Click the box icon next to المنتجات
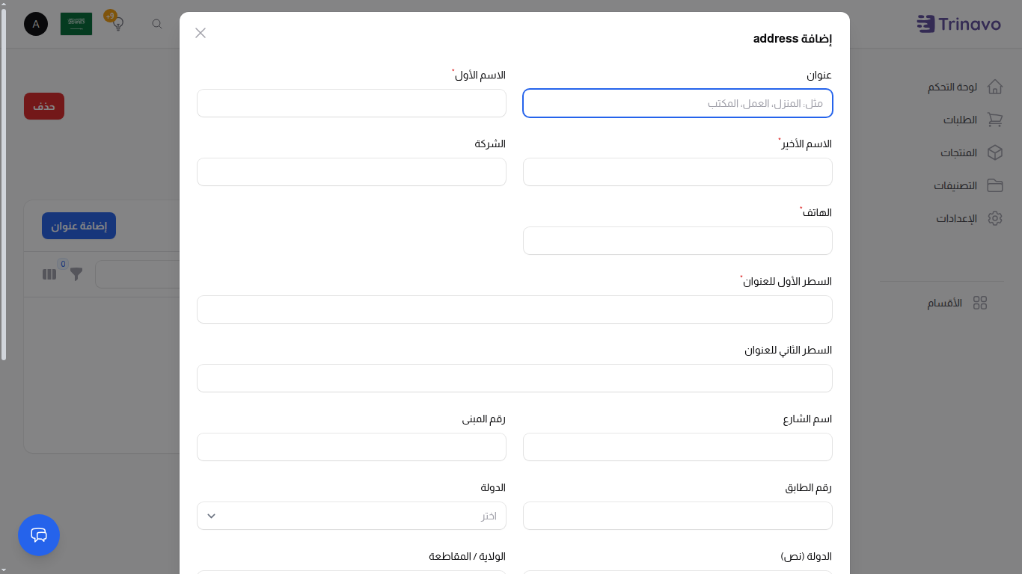The image size is (1022, 574). point(995,152)
